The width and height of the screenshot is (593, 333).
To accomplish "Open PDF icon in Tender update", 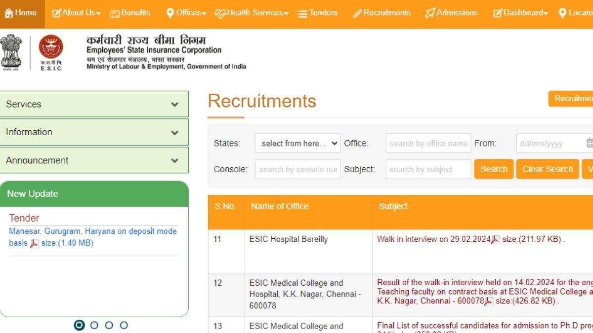I will pos(35,243).
